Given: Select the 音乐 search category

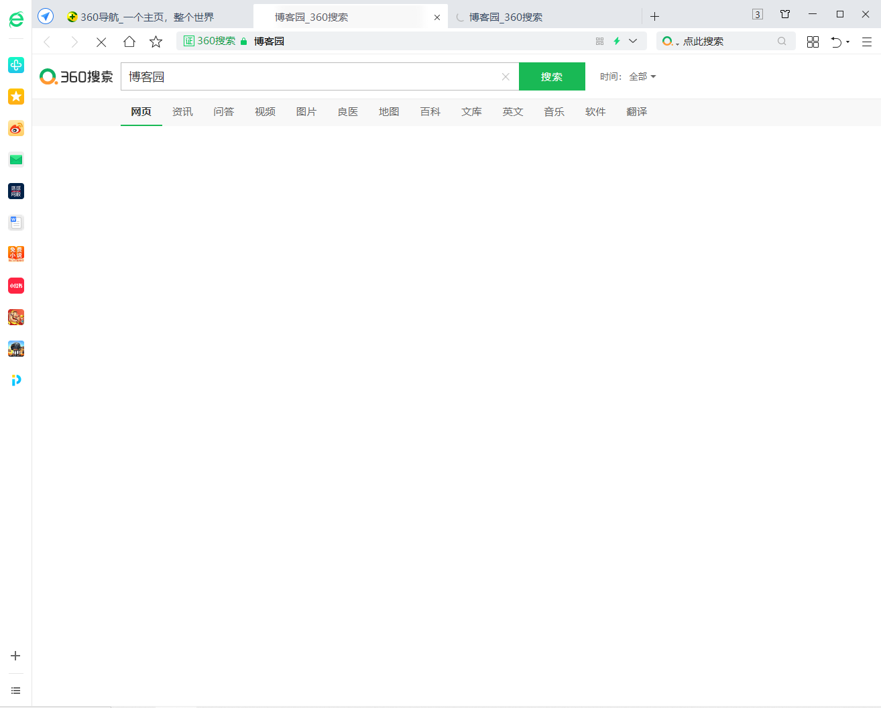Looking at the screenshot, I should (x=554, y=112).
